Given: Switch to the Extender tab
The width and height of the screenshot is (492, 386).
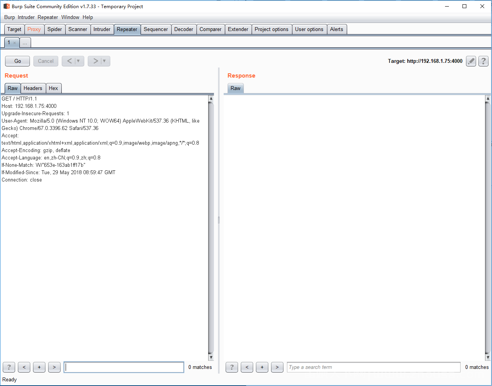Looking at the screenshot, I should pyautogui.click(x=238, y=29).
